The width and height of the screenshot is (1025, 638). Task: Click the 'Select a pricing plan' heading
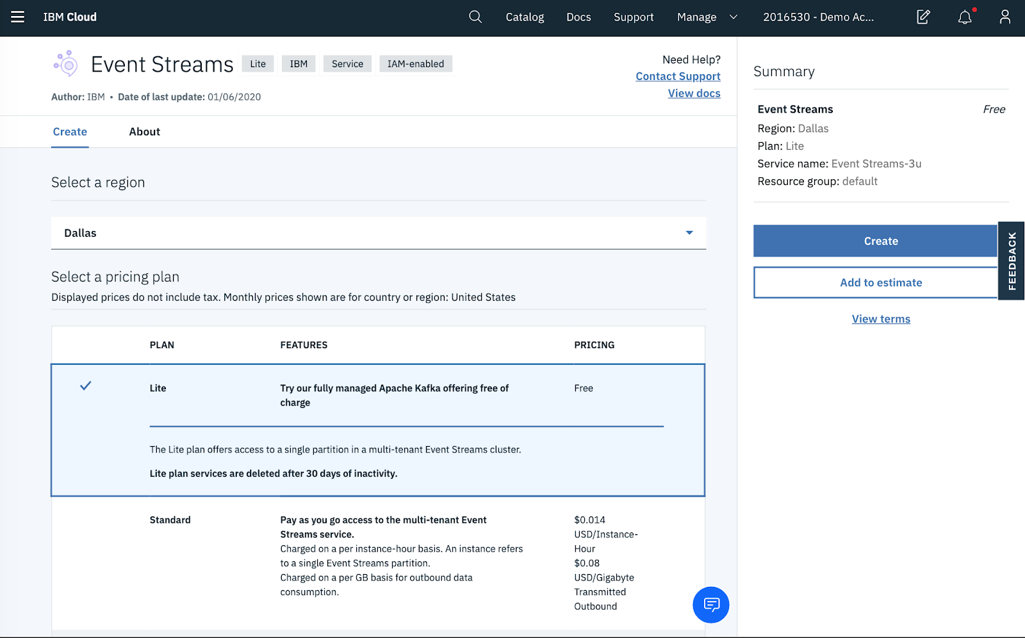point(115,277)
